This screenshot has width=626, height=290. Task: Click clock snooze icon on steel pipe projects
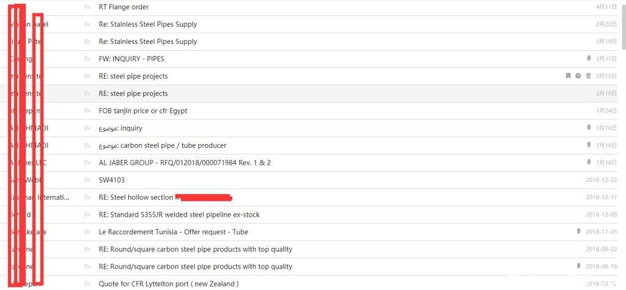(x=578, y=76)
